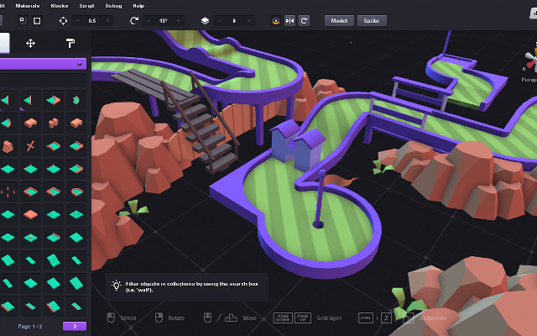Select the four small orange posts block
This screenshot has height=336, width=537.
coord(8,192)
